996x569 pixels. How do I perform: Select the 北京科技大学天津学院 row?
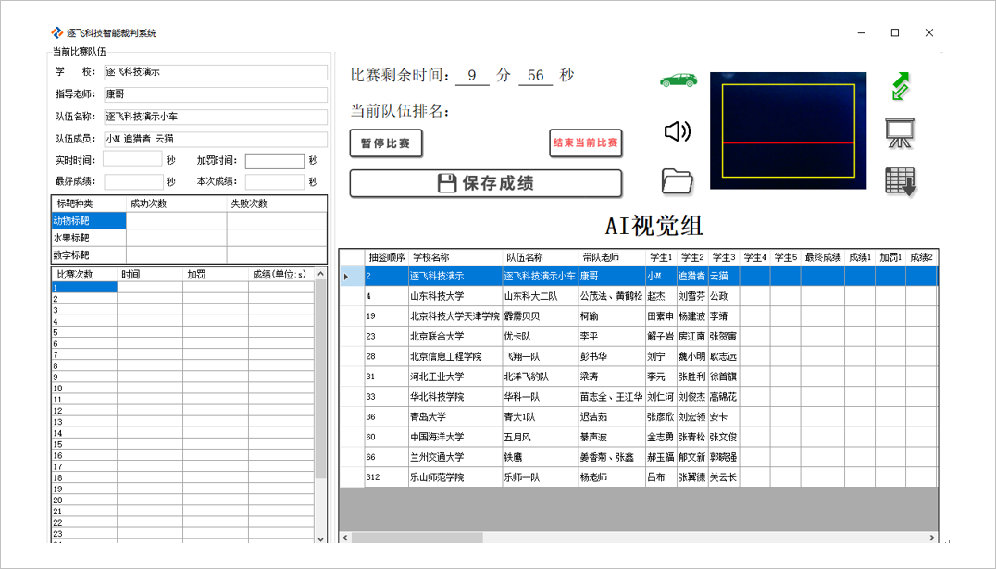click(639, 316)
